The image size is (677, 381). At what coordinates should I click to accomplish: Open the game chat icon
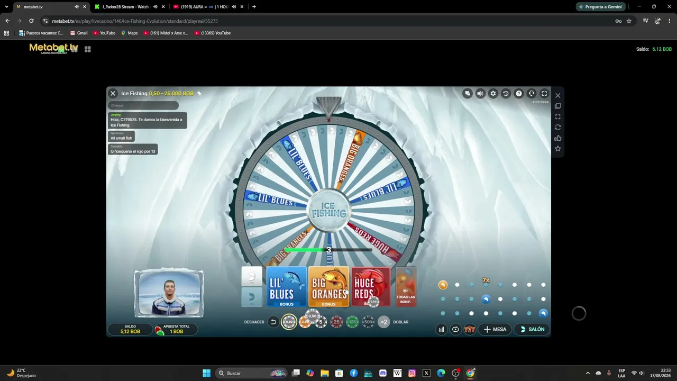(467, 94)
